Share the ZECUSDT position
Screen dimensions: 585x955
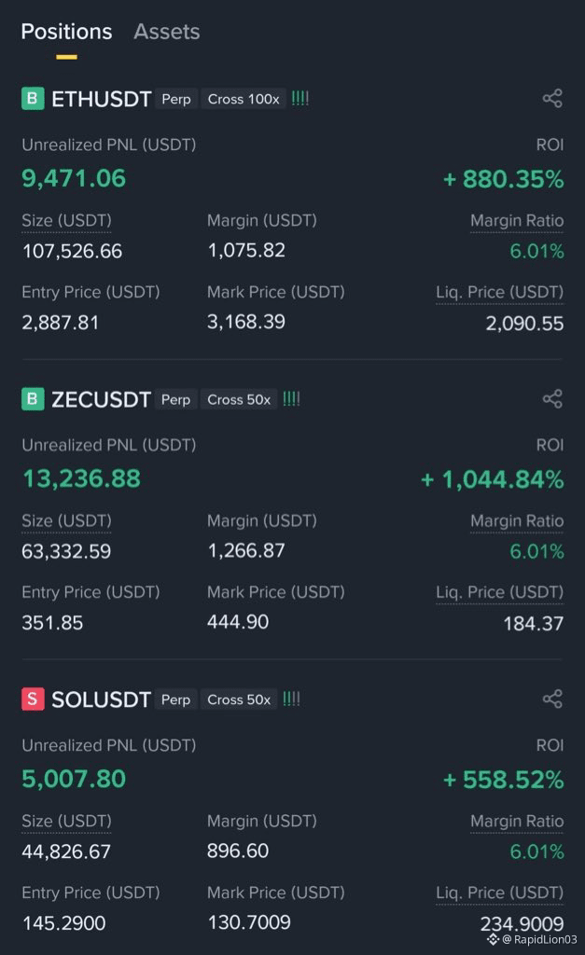click(x=552, y=399)
